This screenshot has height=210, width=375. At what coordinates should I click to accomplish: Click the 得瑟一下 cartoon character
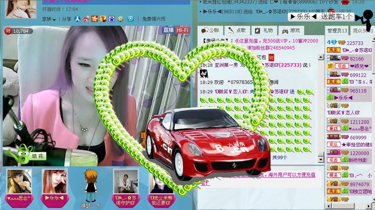(90, 189)
